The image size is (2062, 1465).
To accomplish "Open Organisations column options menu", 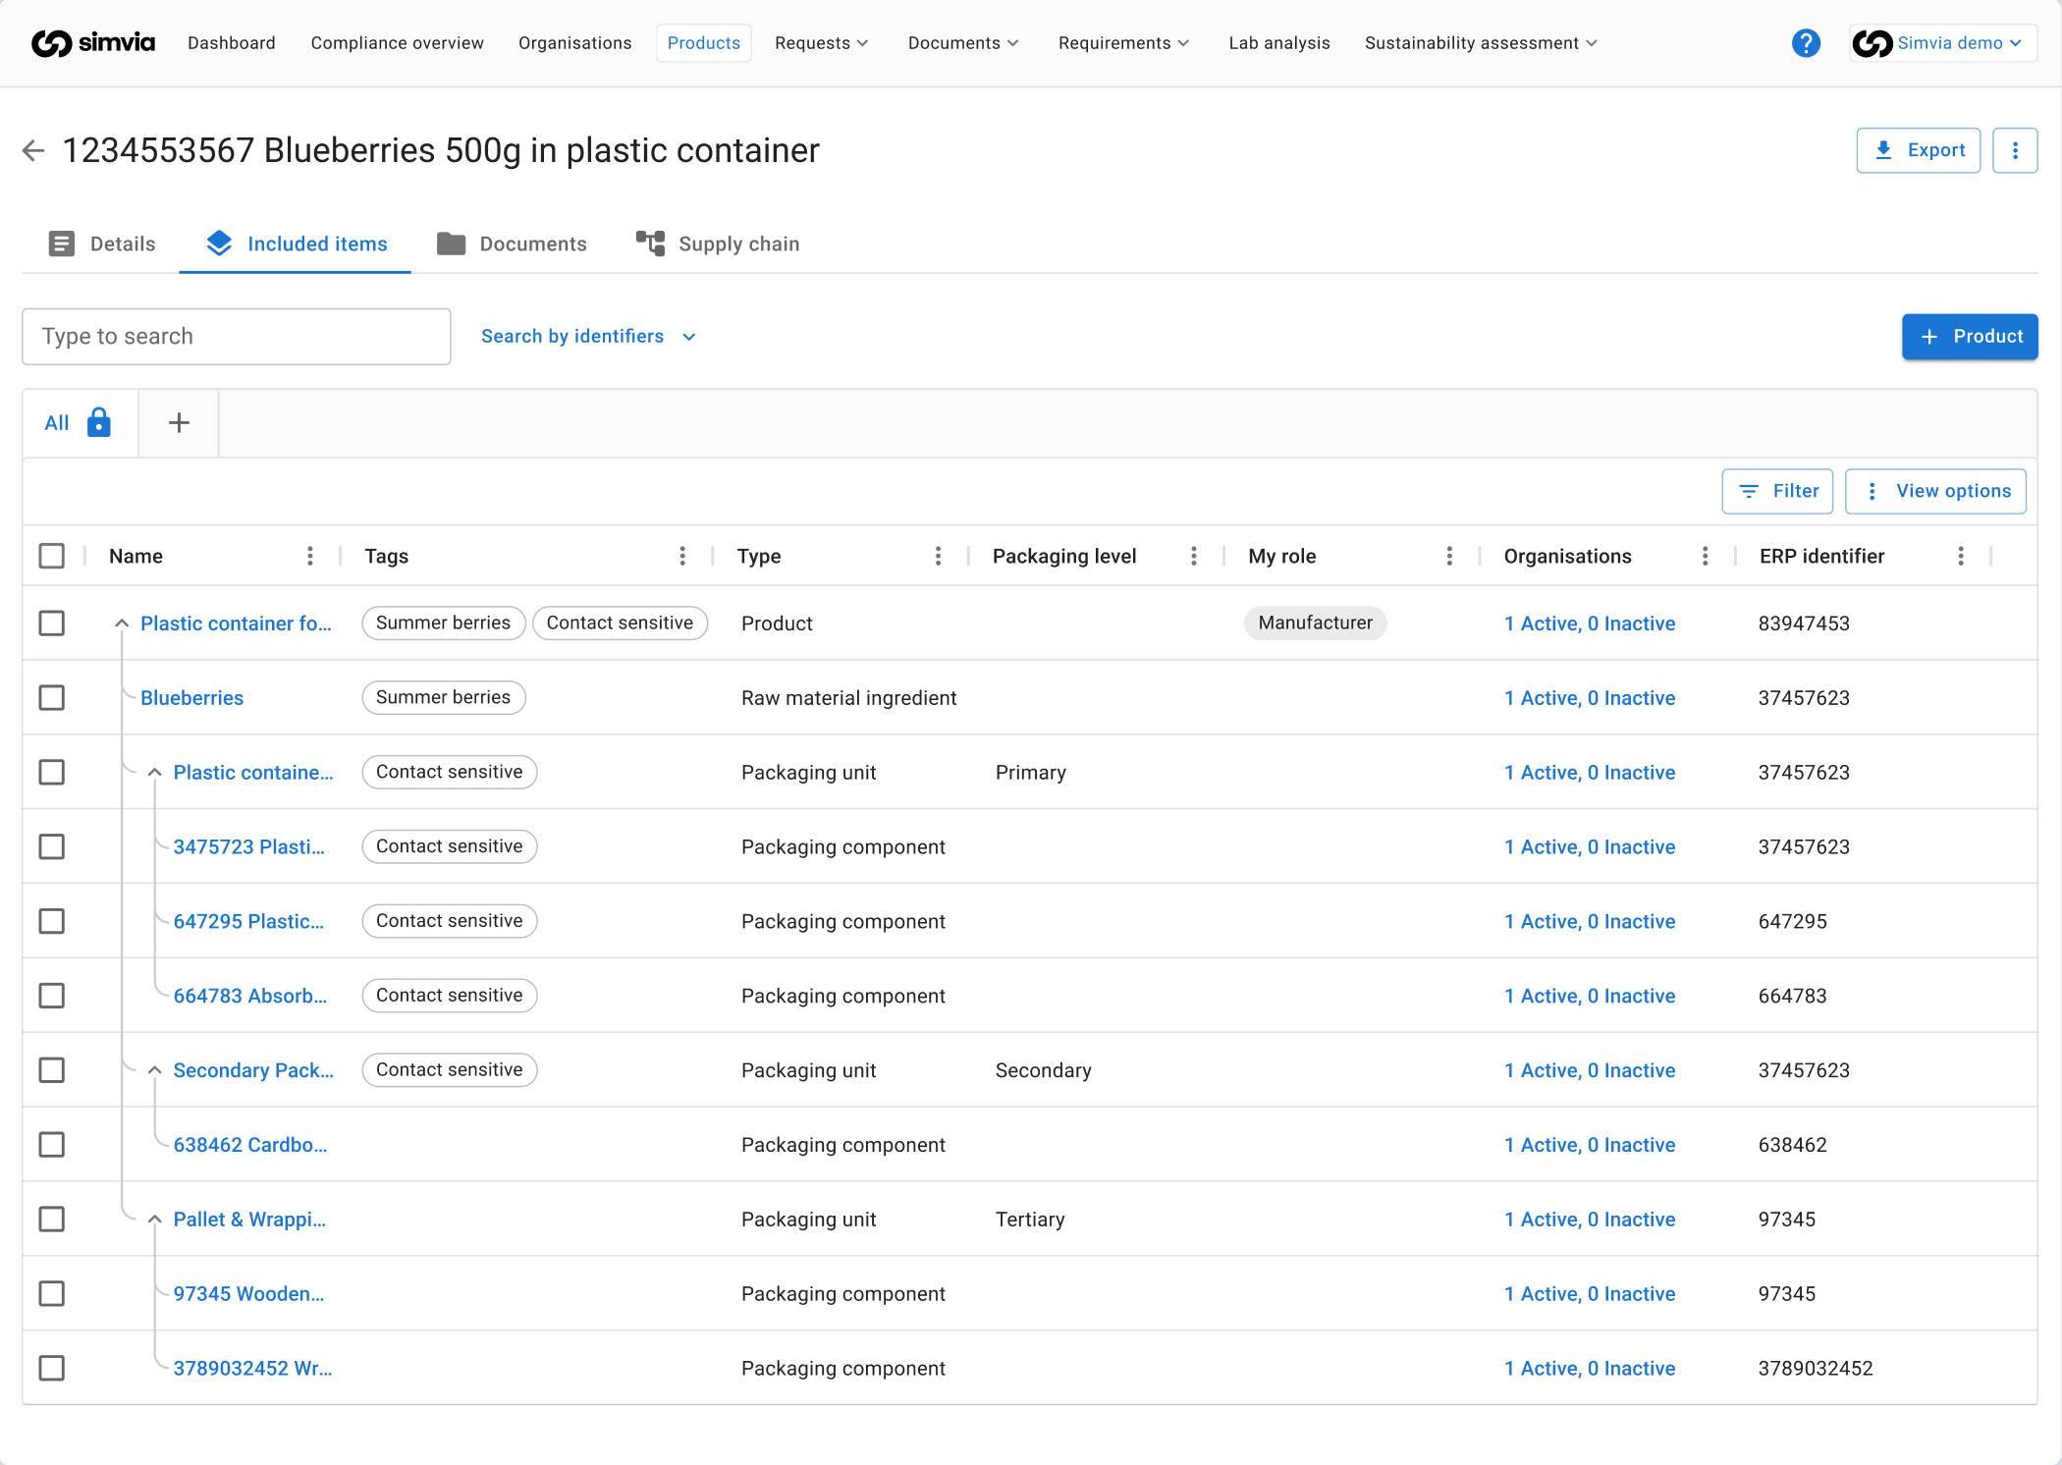I will (x=1706, y=556).
